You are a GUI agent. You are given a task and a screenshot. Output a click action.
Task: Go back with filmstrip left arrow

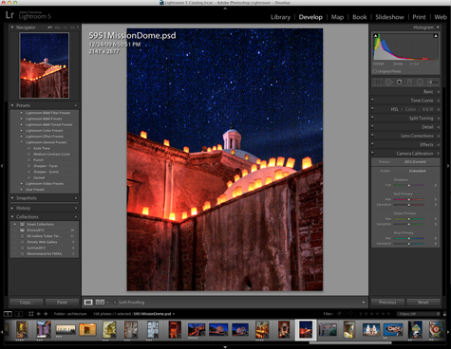click(39, 314)
